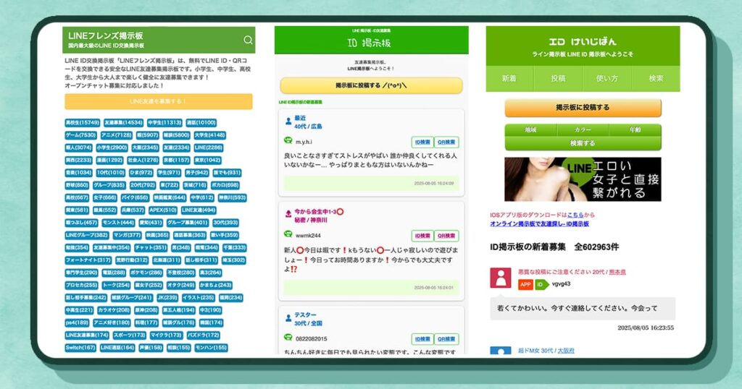Click the yellow 掲示板に投稿する (*^o^*) button
This screenshot has height=389, width=742.
[371, 85]
